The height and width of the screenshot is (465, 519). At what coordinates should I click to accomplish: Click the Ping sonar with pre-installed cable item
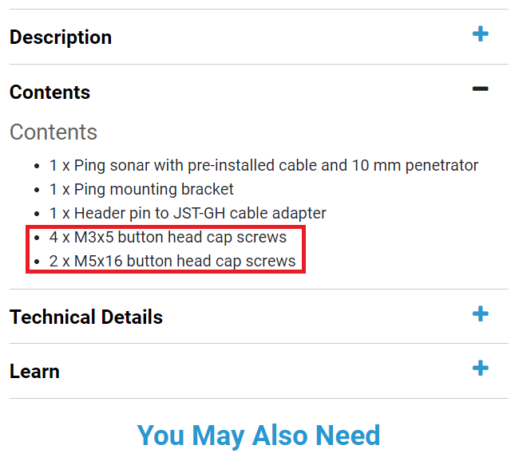(x=263, y=166)
